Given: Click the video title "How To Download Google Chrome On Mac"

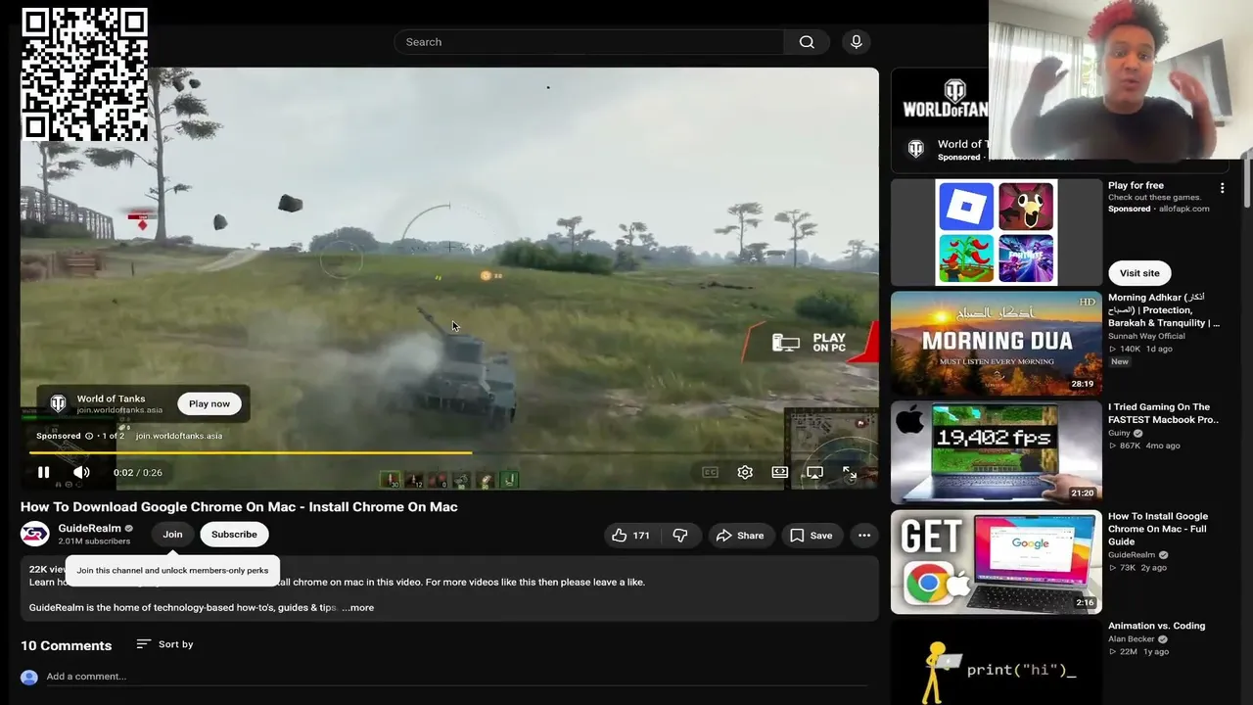Looking at the screenshot, I should point(239,506).
